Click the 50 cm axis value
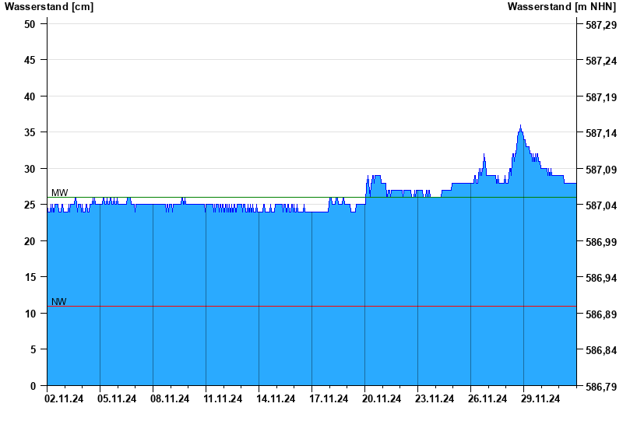Image resolution: width=623 pixels, height=428 pixels. click(x=30, y=24)
